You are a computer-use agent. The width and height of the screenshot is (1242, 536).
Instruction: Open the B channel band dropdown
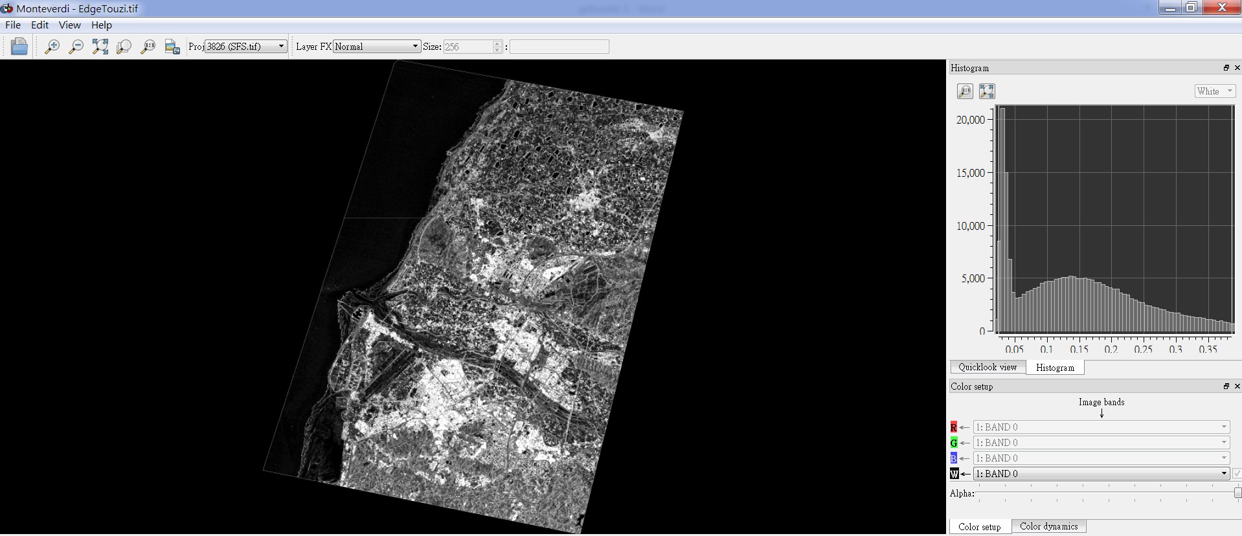pyautogui.click(x=1101, y=458)
